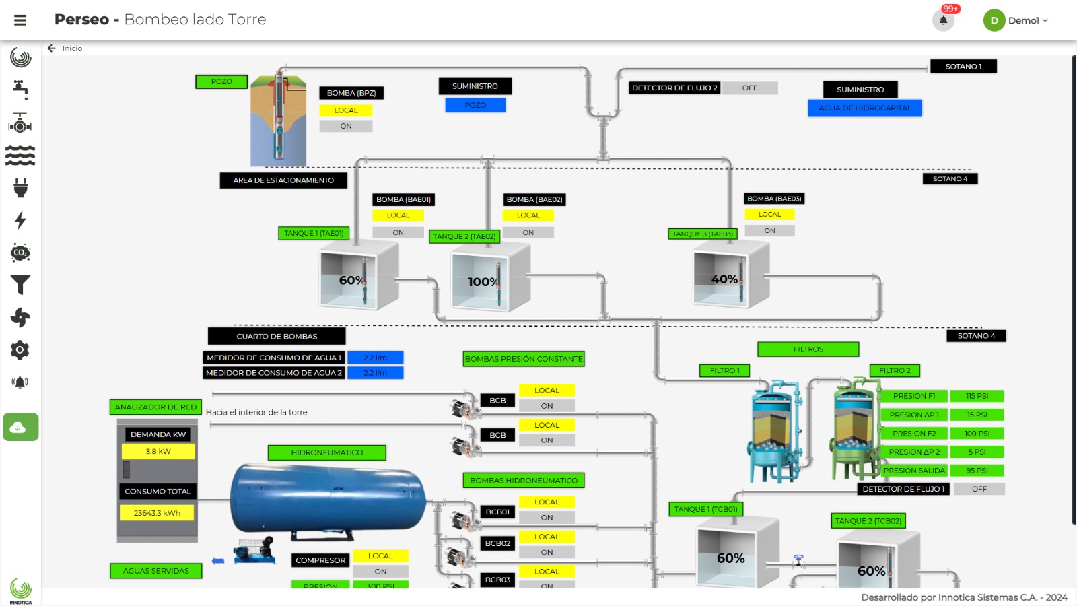Image resolution: width=1077 pixels, height=606 pixels.
Task: Open the CO2 cloud sidebar section
Action: pyautogui.click(x=20, y=252)
